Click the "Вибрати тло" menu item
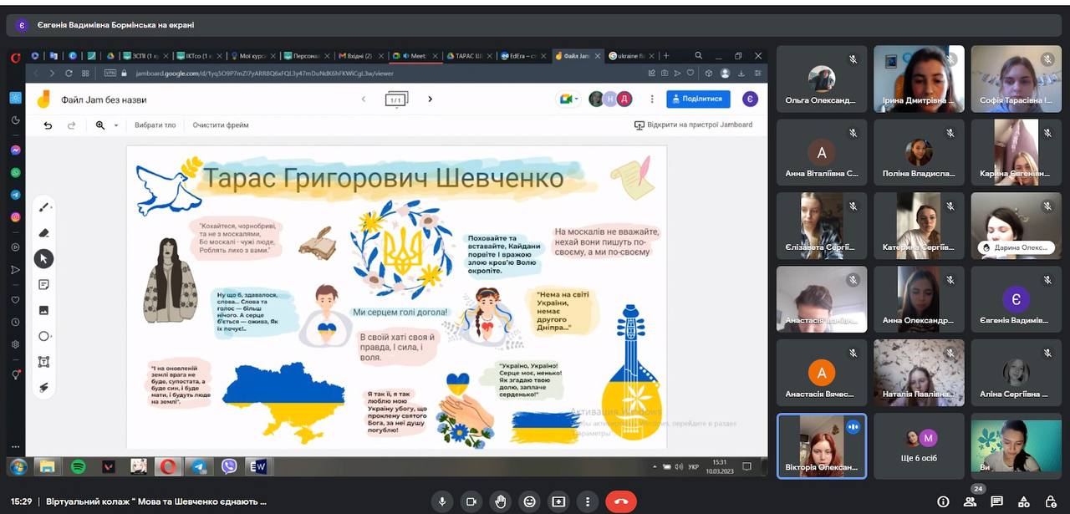The width and height of the screenshot is (1070, 514). pos(155,125)
